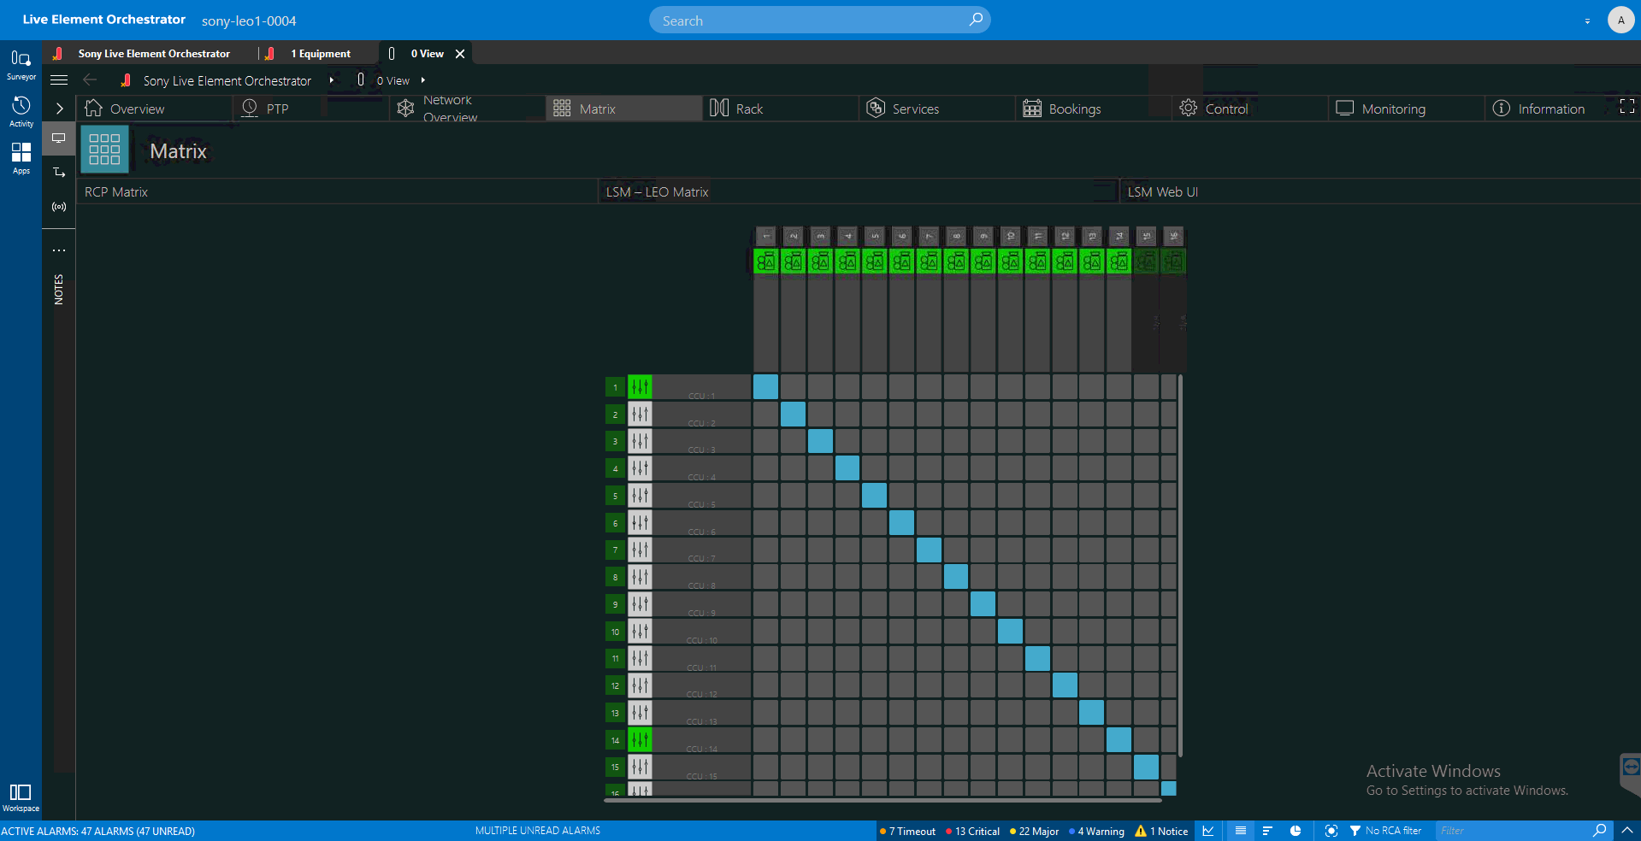The image size is (1641, 841).
Task: Click the dimmed camera icon of matrix column 16
Action: tap(1173, 262)
